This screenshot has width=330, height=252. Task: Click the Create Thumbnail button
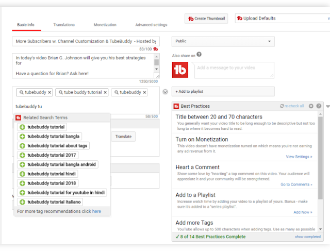(x=206, y=19)
